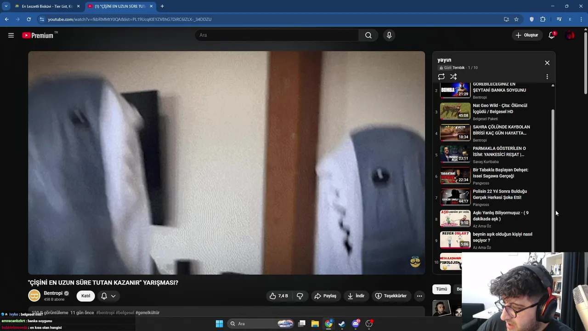
Task: Click the İndir download button
Action: [356, 296]
